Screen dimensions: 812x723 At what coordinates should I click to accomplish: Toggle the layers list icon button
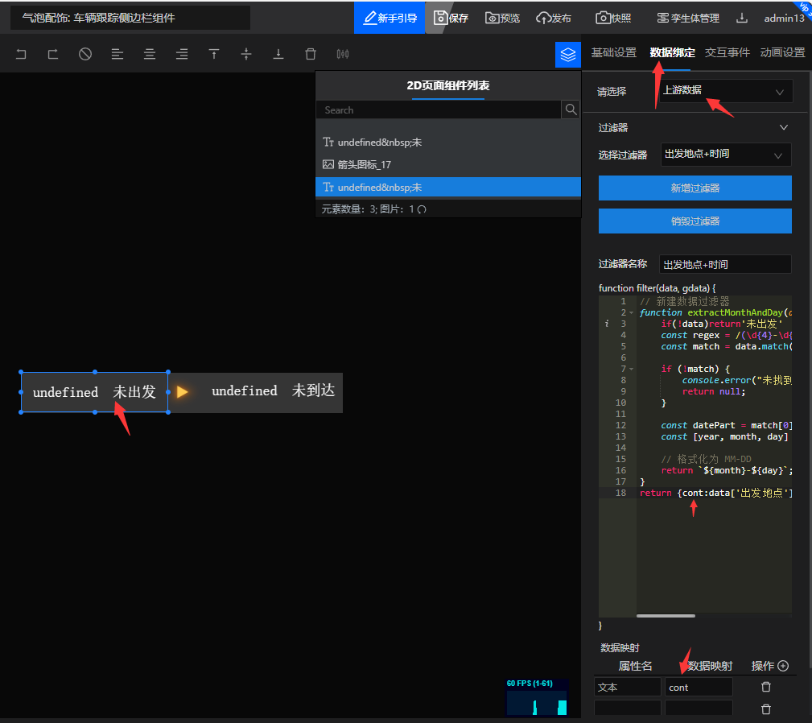(568, 54)
